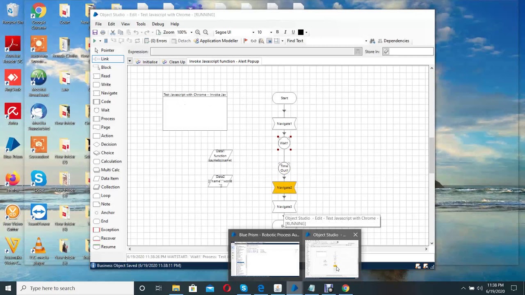Open the font color dropdown arrow

tap(306, 32)
